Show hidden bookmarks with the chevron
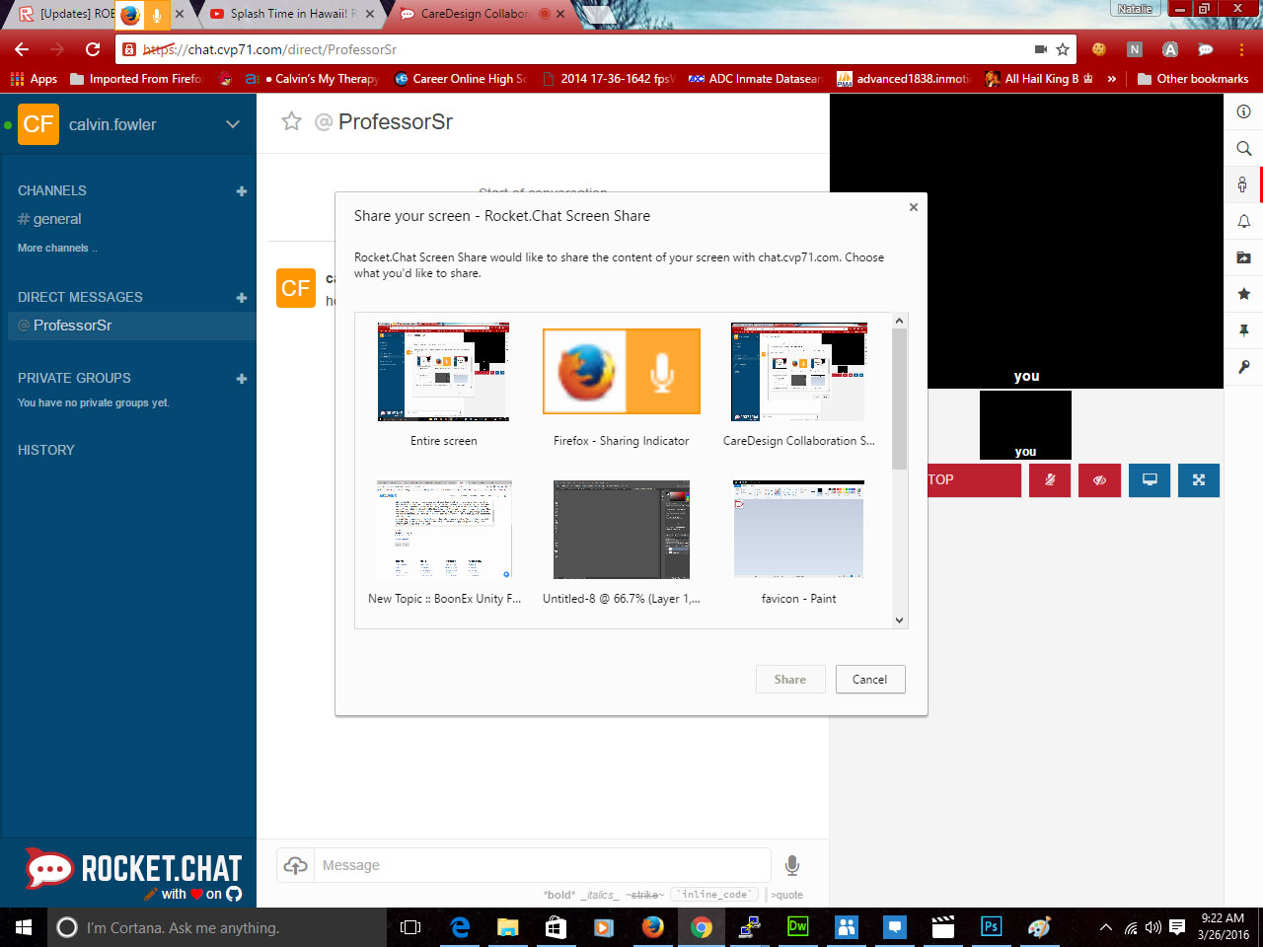 pos(1112,79)
